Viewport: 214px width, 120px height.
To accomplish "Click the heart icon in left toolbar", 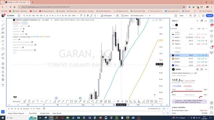I will coord(3,49).
